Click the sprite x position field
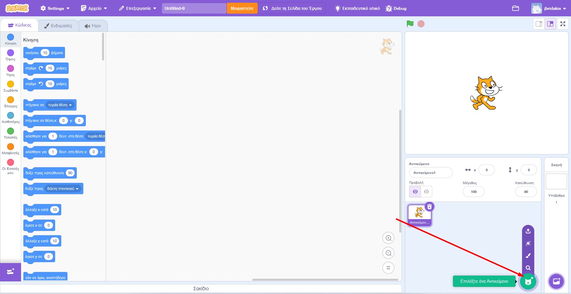 tap(486, 170)
